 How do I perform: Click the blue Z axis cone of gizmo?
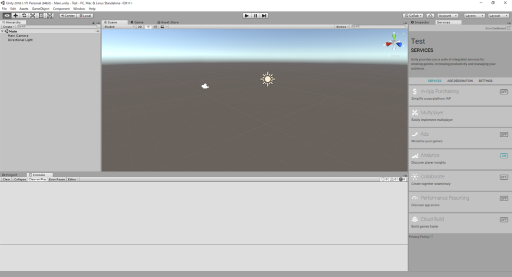coord(399,44)
